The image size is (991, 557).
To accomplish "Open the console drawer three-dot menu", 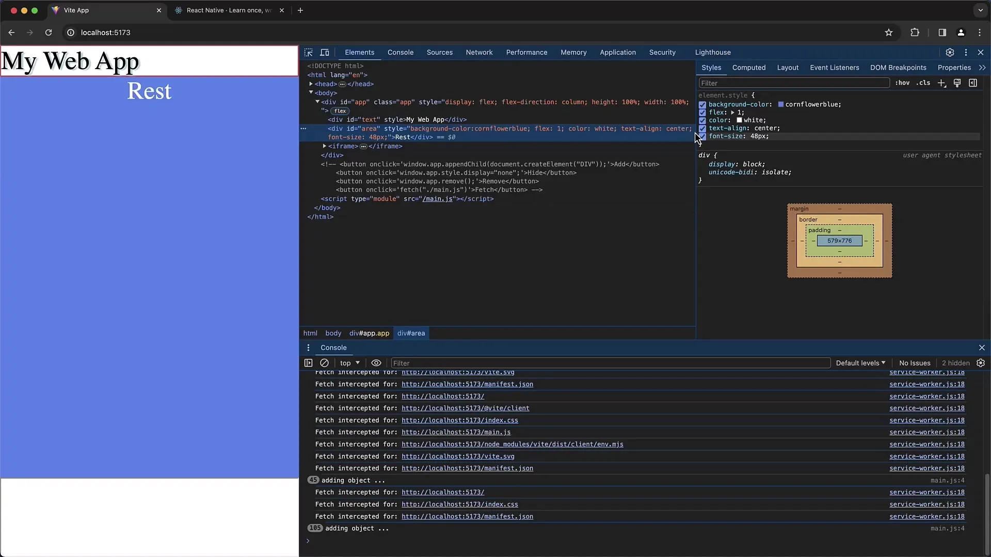I will [x=308, y=348].
